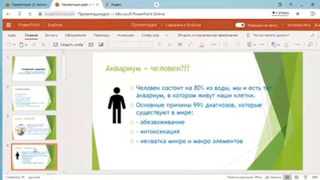This screenshot has height=180, width=320.
Task: Select slide 1 thumbnail
Action: [x=34, y=68]
